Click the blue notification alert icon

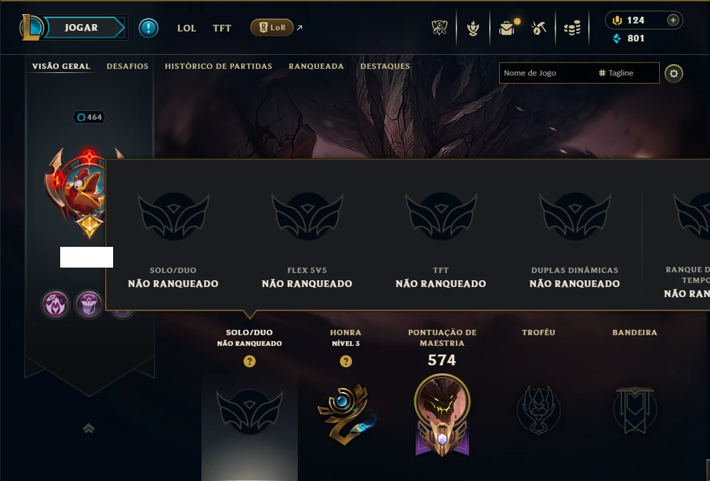(x=149, y=28)
